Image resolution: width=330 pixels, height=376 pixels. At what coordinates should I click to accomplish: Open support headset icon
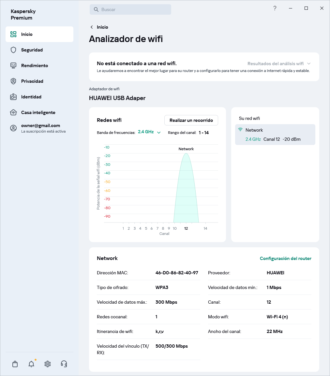tap(64, 364)
